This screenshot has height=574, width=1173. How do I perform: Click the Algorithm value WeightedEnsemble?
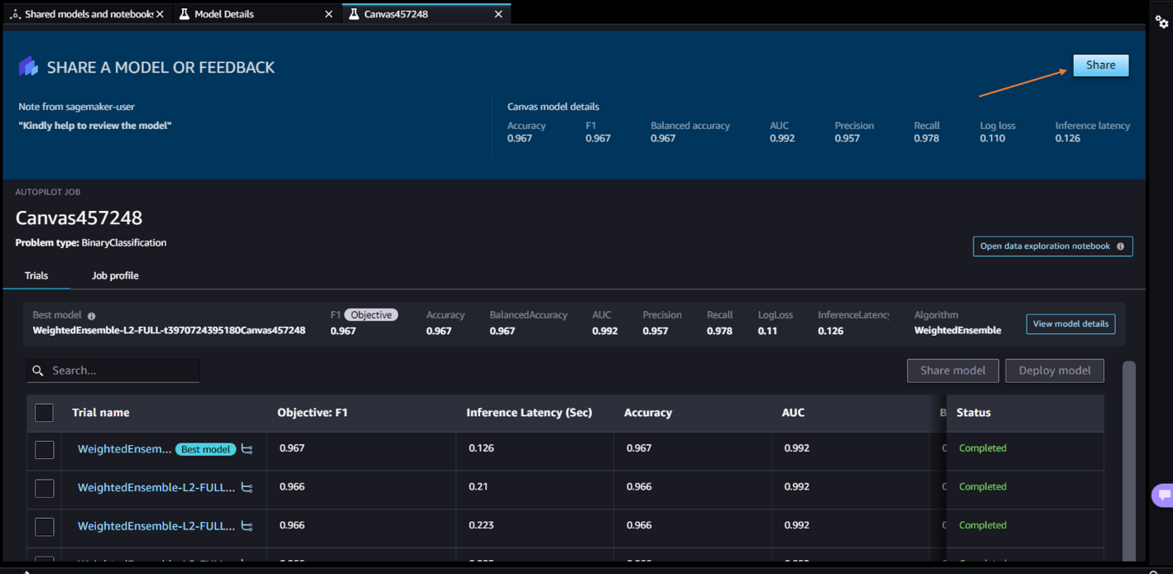(958, 331)
